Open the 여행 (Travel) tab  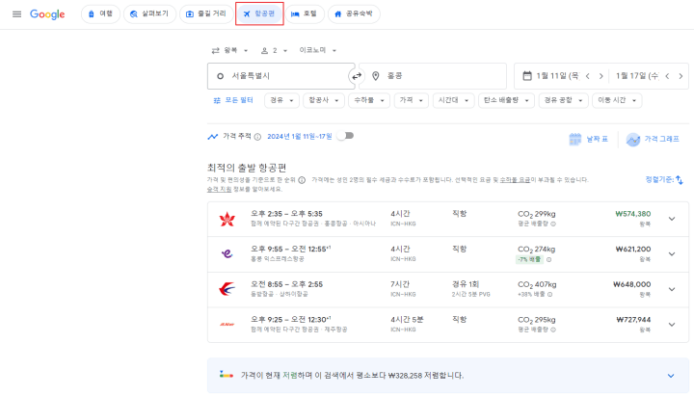coord(100,14)
